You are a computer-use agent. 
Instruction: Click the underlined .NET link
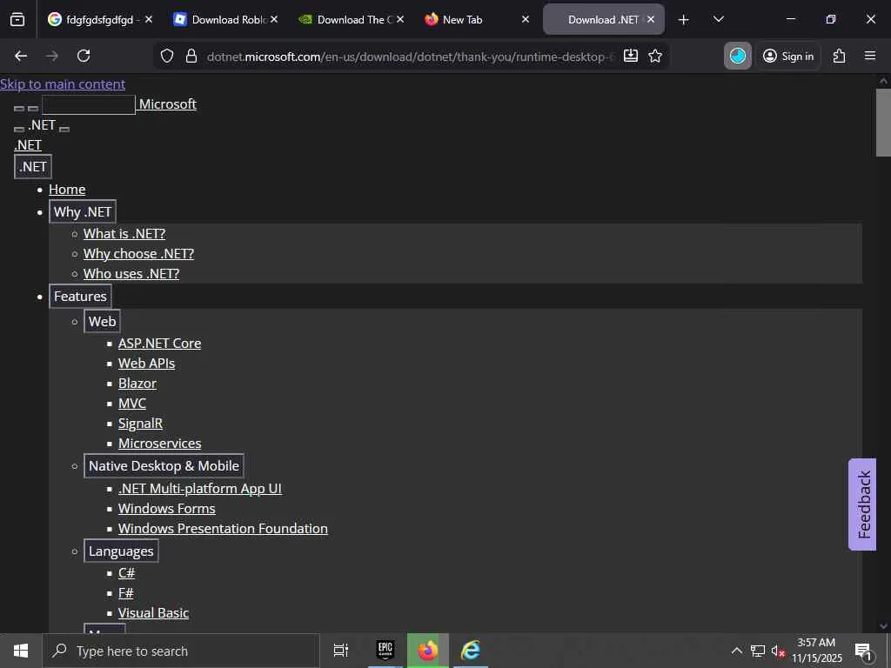click(x=28, y=145)
